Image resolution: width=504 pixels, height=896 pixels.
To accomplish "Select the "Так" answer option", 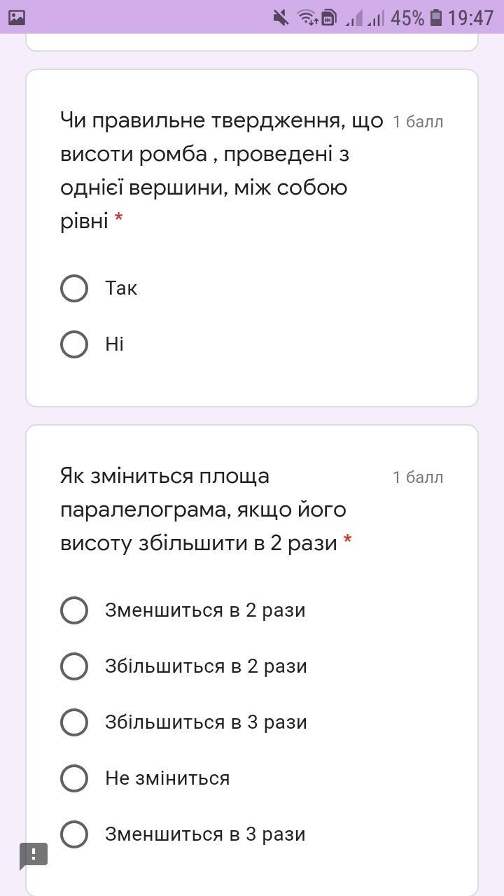I will [x=74, y=288].
